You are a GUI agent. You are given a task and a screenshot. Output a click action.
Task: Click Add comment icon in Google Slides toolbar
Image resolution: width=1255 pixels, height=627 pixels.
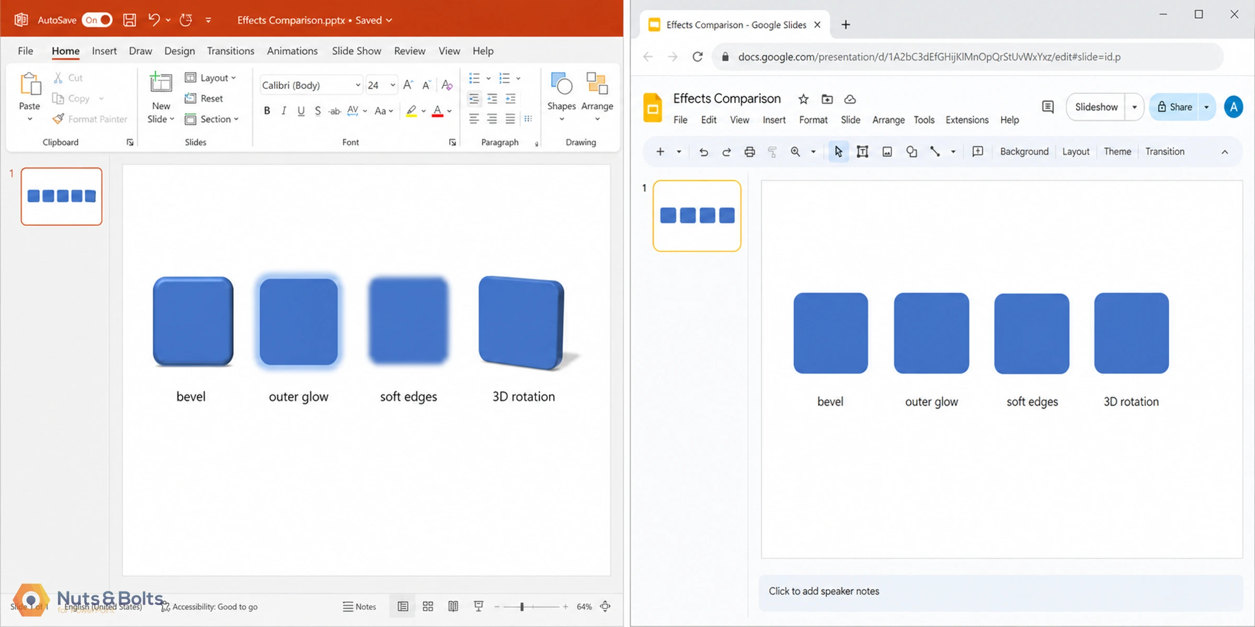click(977, 152)
